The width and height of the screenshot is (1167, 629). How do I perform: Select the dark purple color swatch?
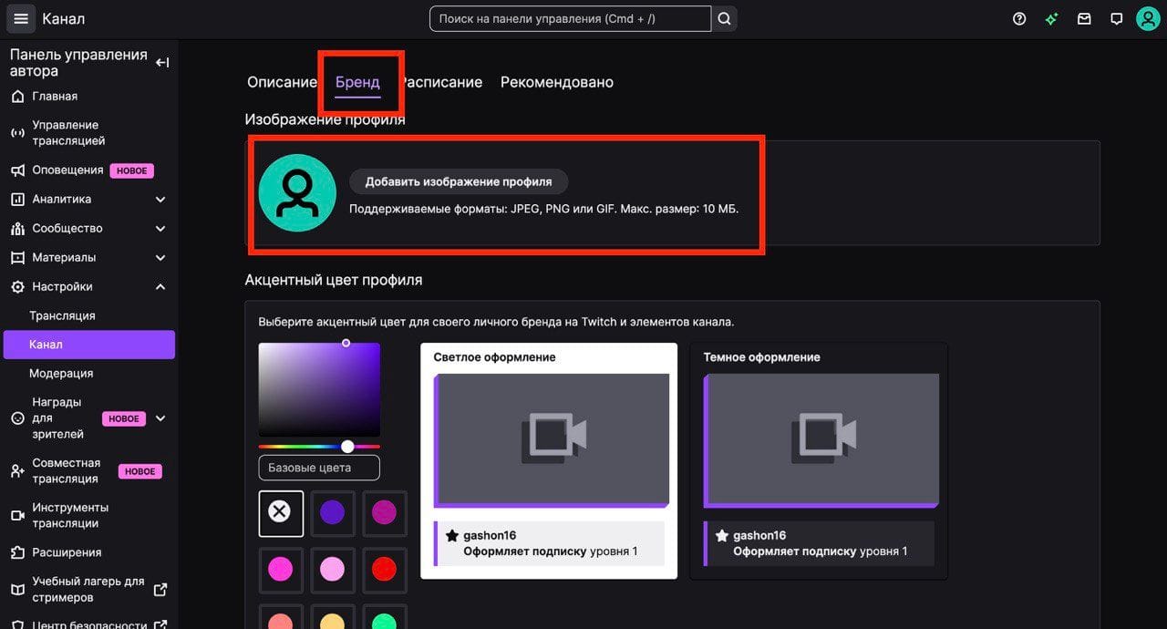coord(332,512)
